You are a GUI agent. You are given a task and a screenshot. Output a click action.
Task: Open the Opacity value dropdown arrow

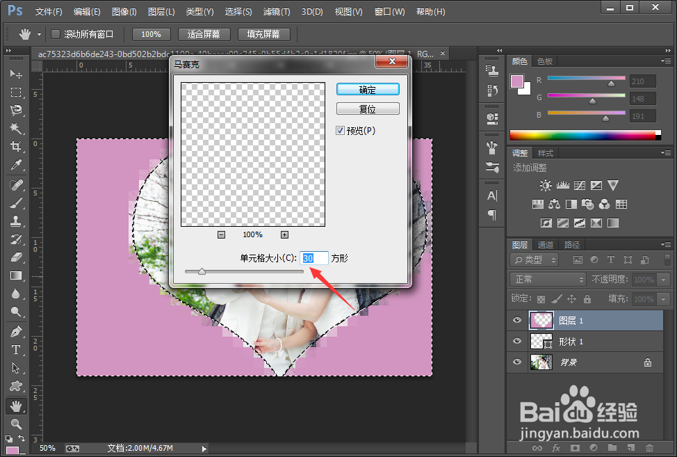(x=664, y=280)
